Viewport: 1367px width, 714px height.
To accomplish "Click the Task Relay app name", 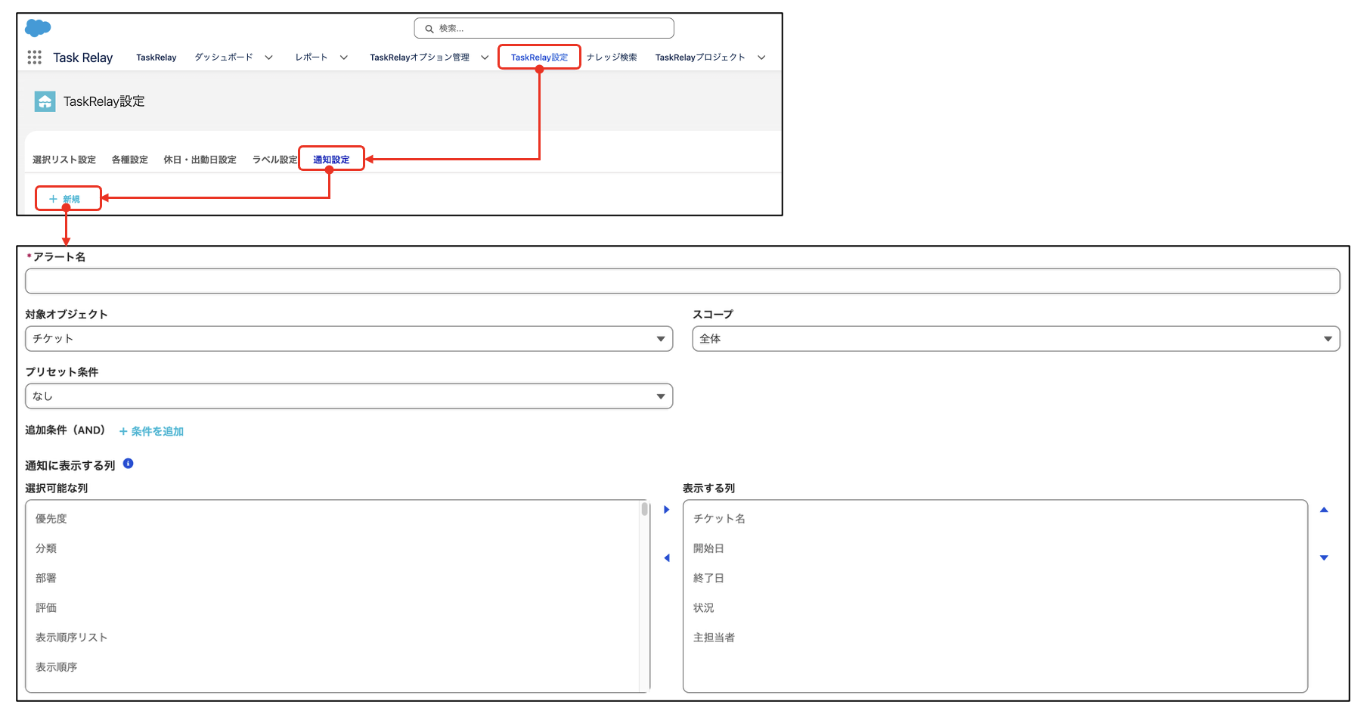I will click(83, 57).
